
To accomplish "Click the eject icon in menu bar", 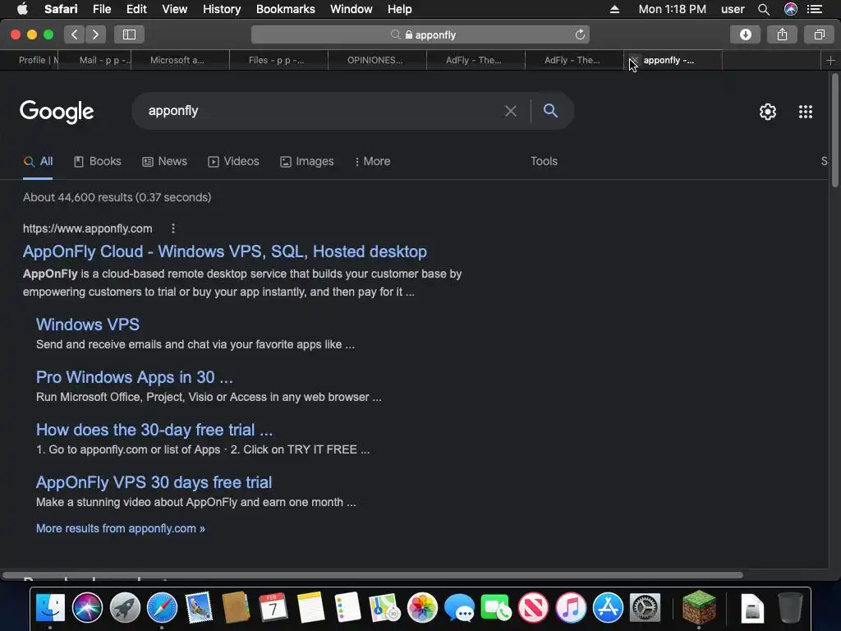I will click(x=614, y=9).
